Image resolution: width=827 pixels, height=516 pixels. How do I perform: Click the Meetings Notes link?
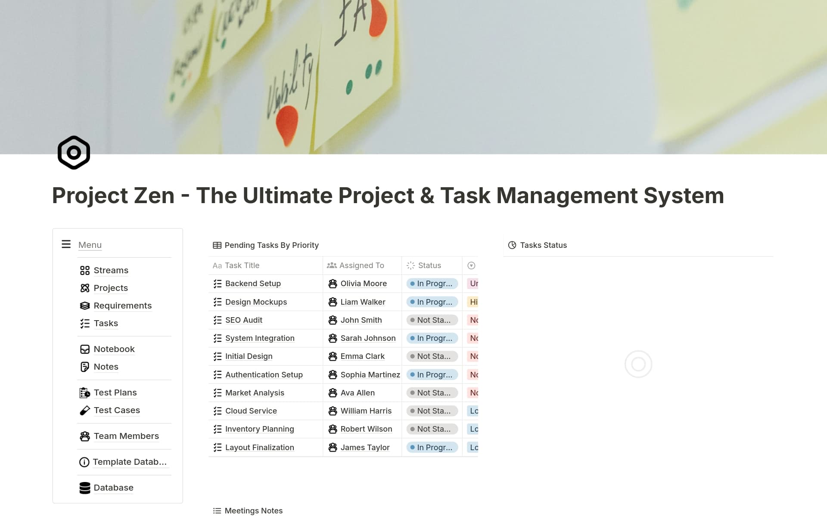coord(253,510)
